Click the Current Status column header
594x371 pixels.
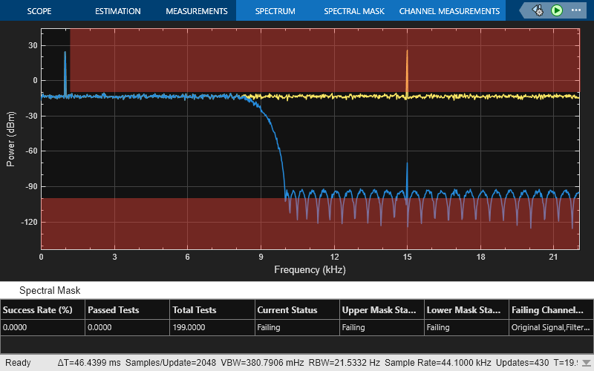[x=297, y=309]
